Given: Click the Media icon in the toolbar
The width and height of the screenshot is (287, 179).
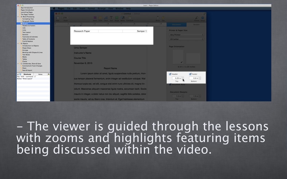Looking at the screenshot, I should tap(123, 18).
